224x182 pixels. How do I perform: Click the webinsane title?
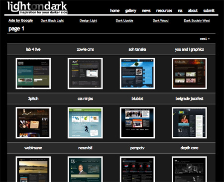point(33,148)
